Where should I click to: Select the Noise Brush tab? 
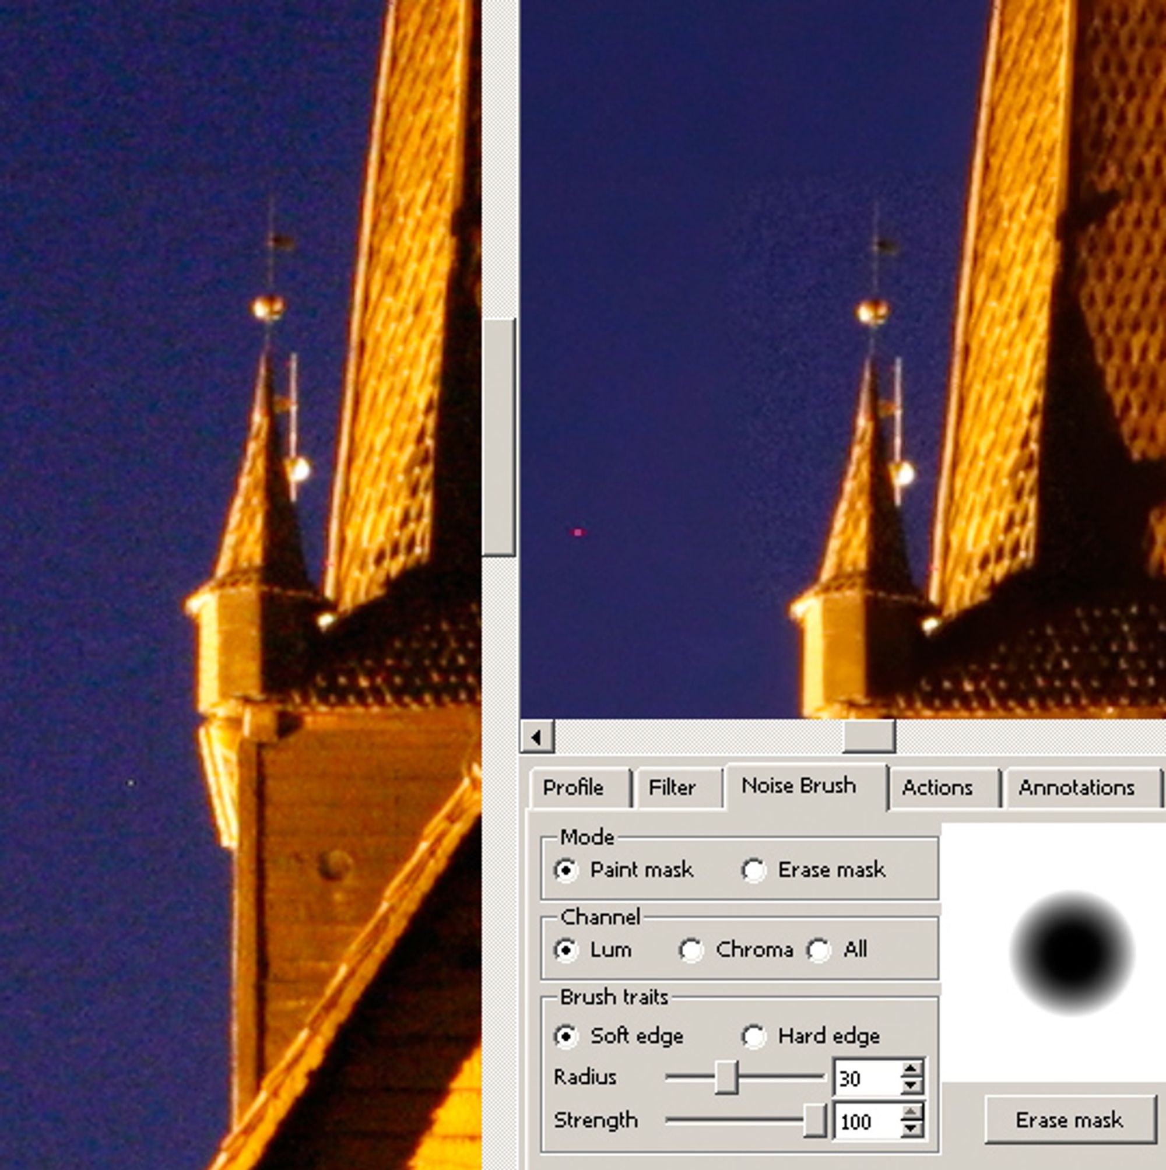point(806,785)
